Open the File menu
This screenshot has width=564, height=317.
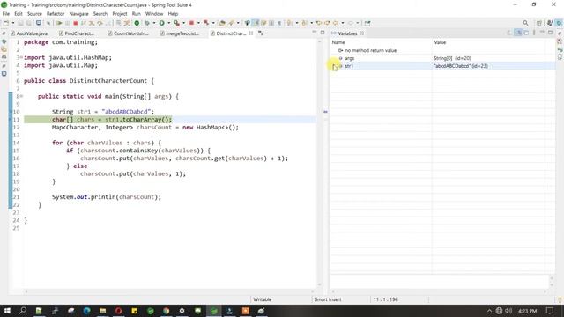pyautogui.click(x=6, y=14)
